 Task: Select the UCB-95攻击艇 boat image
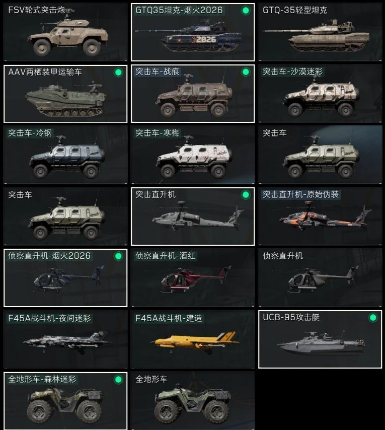coord(321,343)
